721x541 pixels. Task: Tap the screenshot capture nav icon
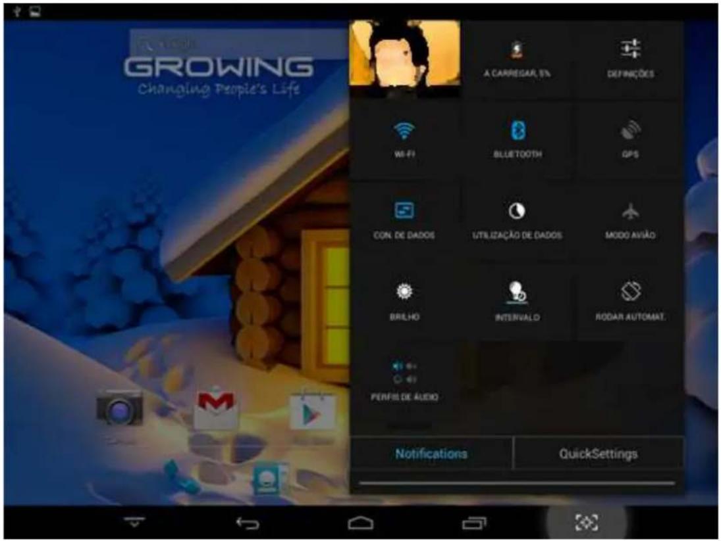(x=587, y=523)
